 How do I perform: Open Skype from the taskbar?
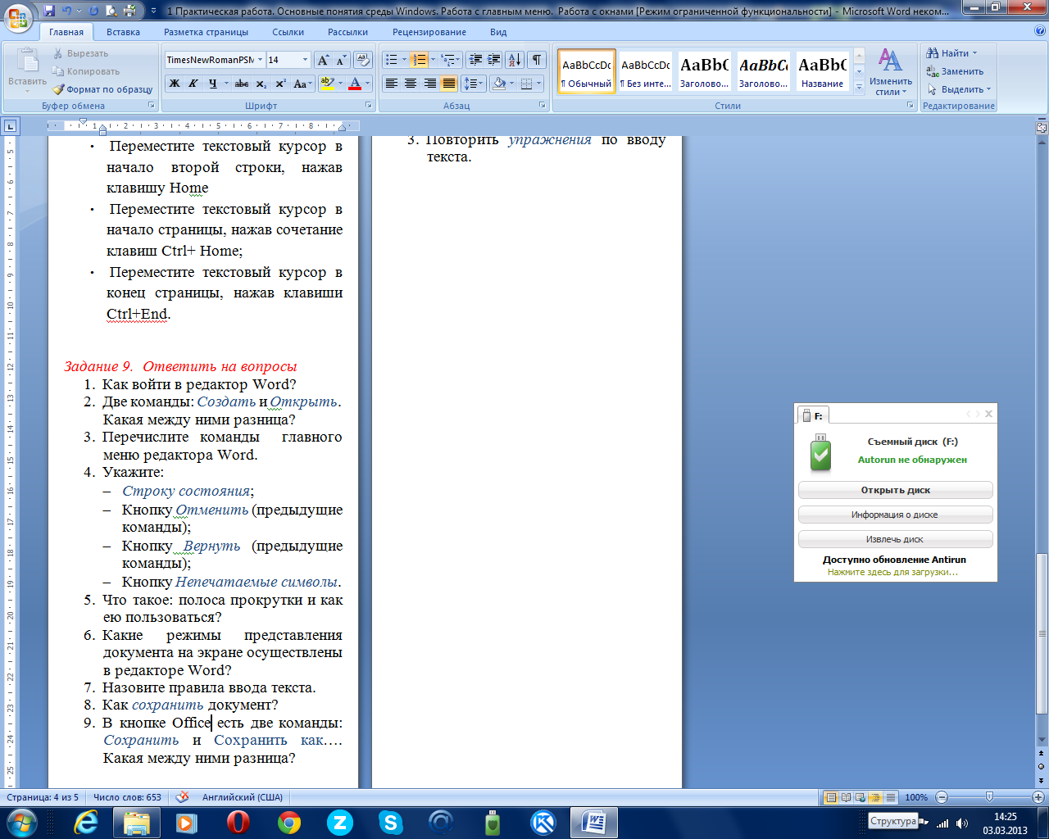click(390, 822)
